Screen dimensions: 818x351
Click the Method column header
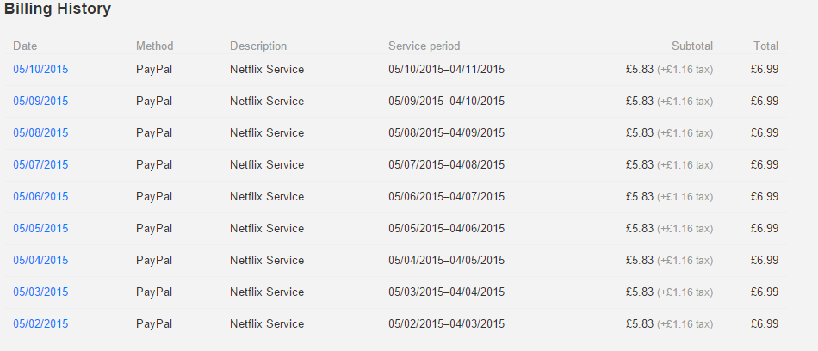click(154, 46)
